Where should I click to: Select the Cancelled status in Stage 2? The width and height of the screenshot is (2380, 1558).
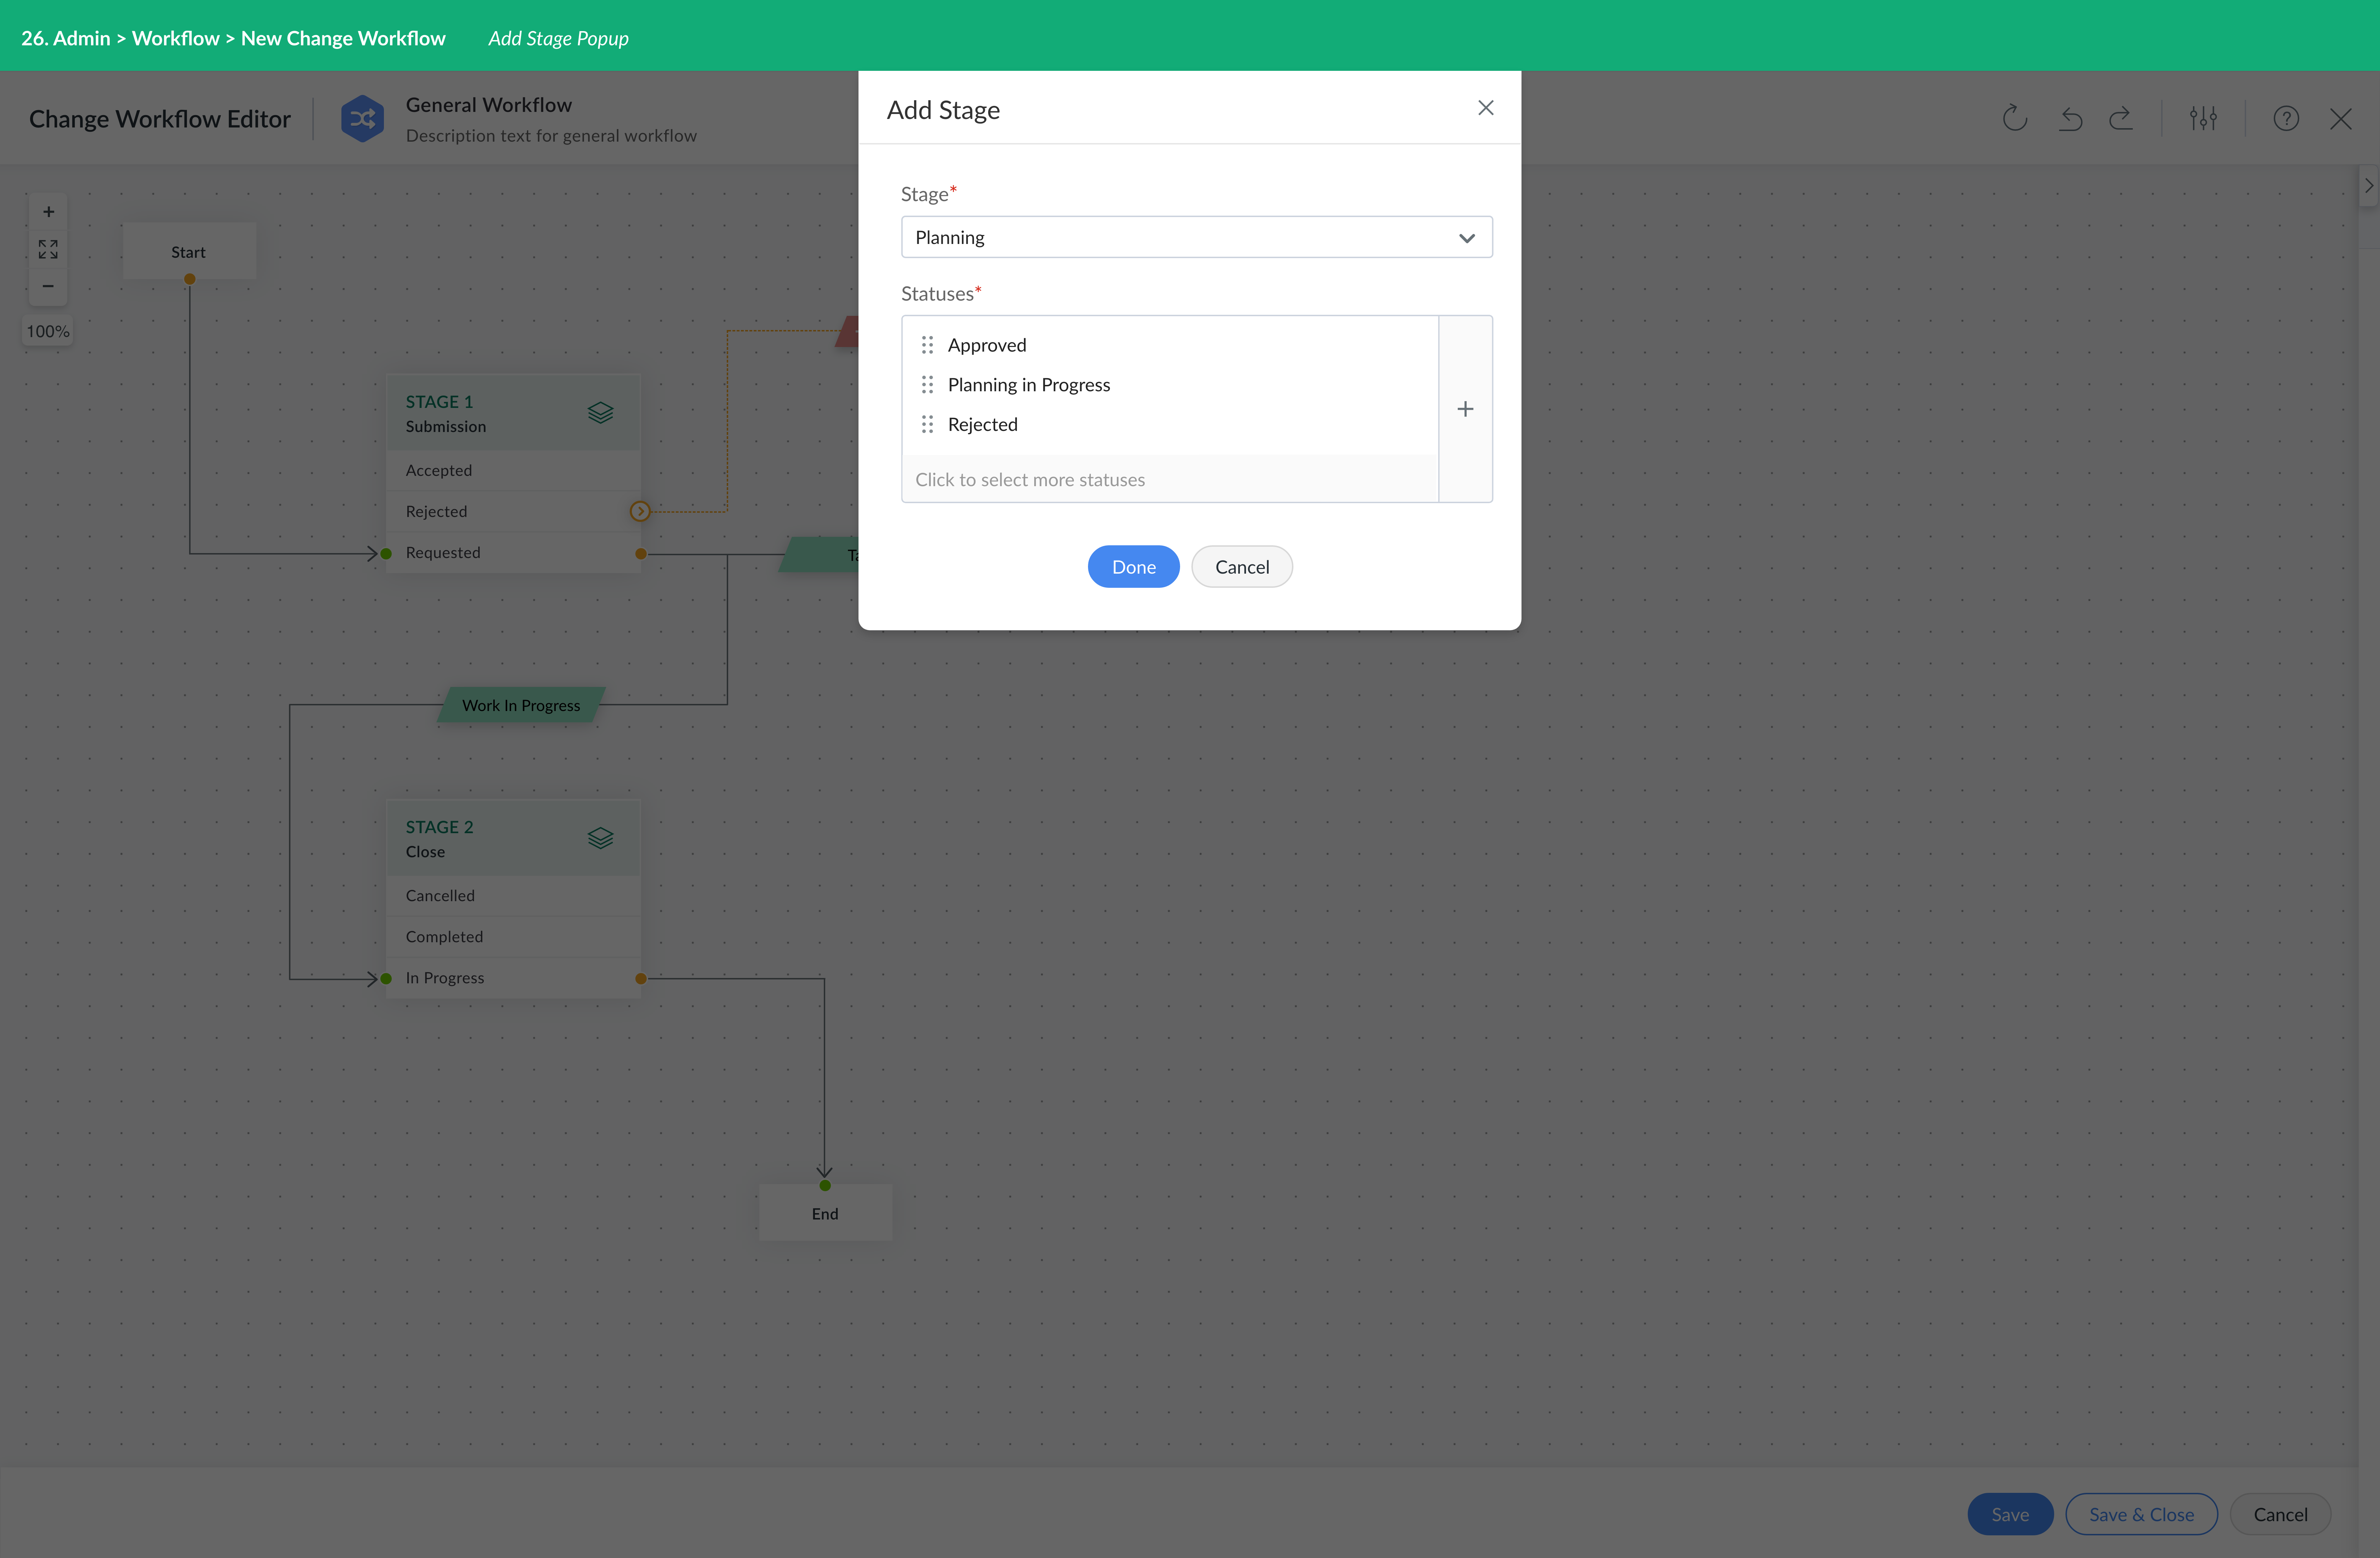tap(513, 896)
